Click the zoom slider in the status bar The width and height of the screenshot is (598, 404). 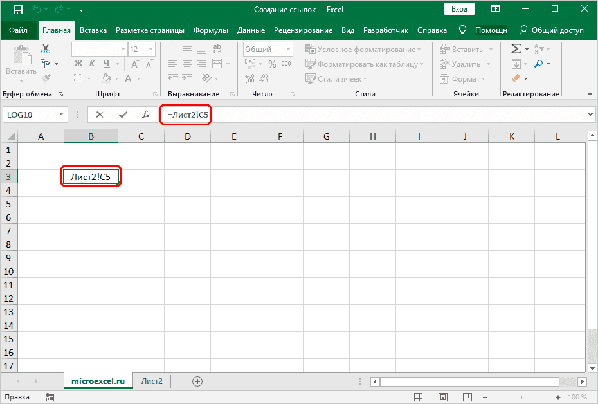[522, 397]
